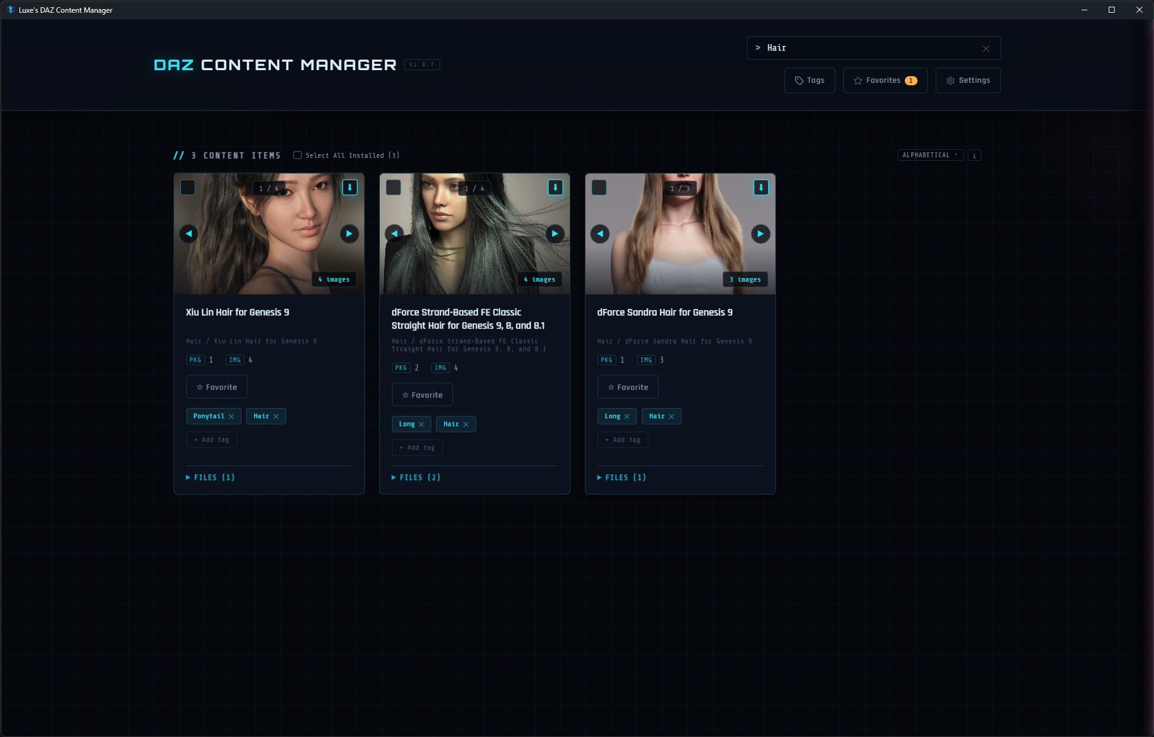Viewport: 1154px width, 737px height.
Task: Click the download icon on the Classic Straight Hair card
Action: coord(555,187)
